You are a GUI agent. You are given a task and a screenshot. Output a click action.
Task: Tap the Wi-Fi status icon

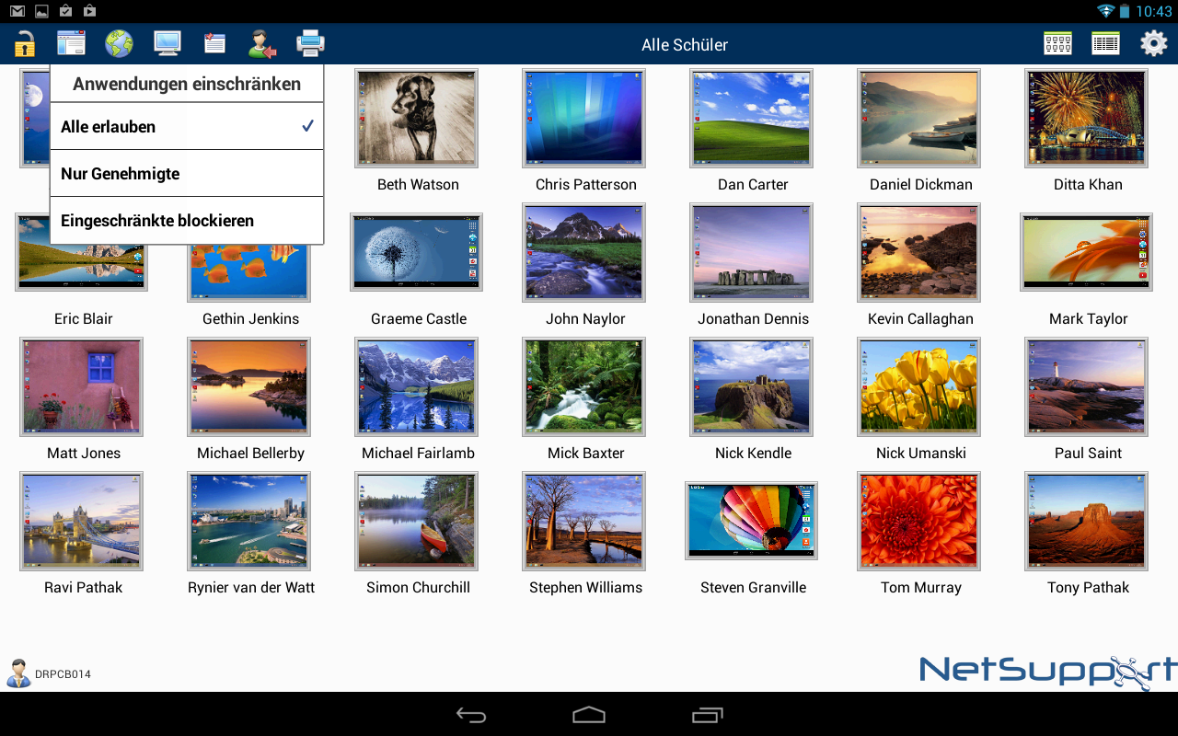1104,11
